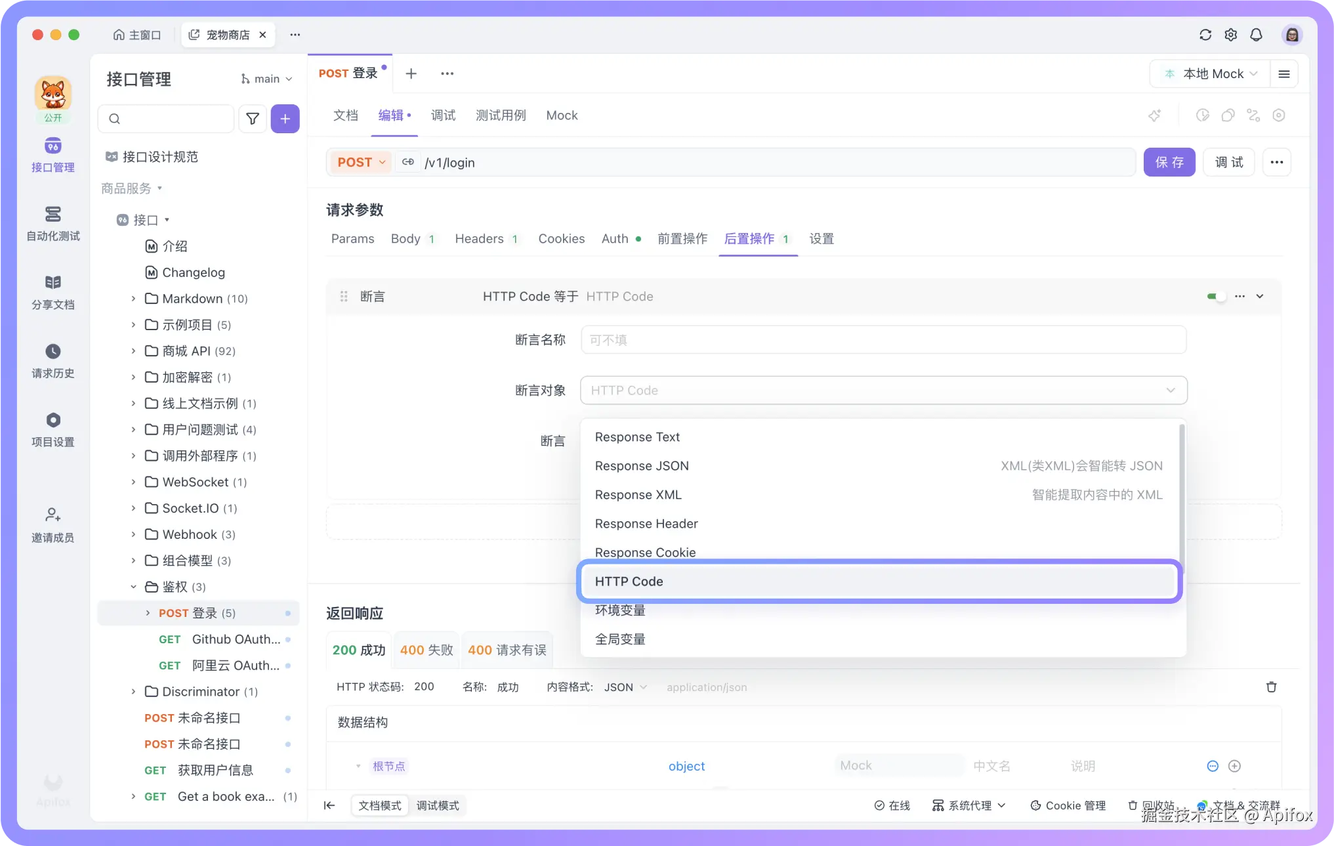Collapse the 鉴权 folder in the tree
The height and width of the screenshot is (846, 1334).
point(134,587)
